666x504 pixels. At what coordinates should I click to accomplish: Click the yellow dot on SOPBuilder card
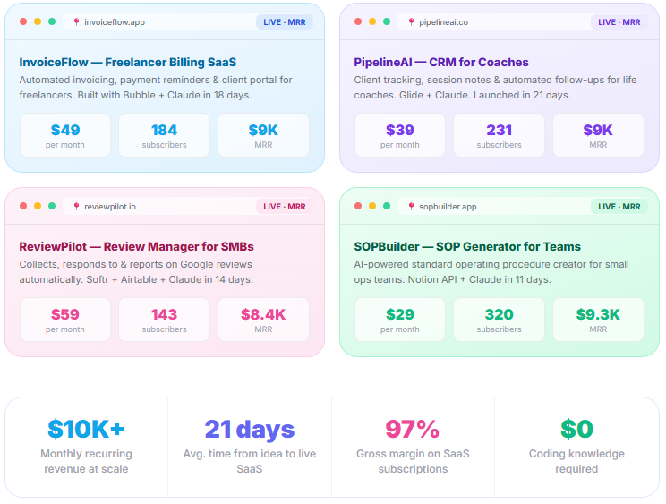pyautogui.click(x=372, y=206)
